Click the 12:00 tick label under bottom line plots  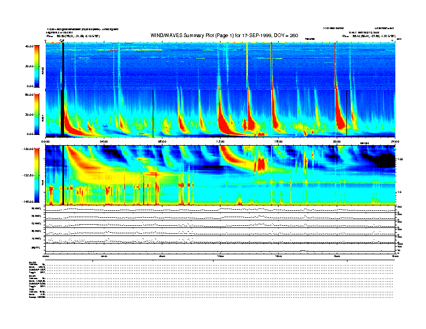pos(221,256)
